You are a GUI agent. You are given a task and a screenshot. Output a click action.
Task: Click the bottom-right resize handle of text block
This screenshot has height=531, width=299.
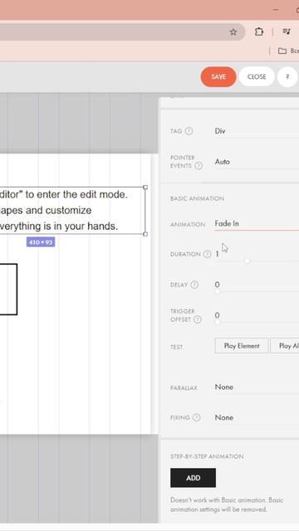pyautogui.click(x=145, y=234)
